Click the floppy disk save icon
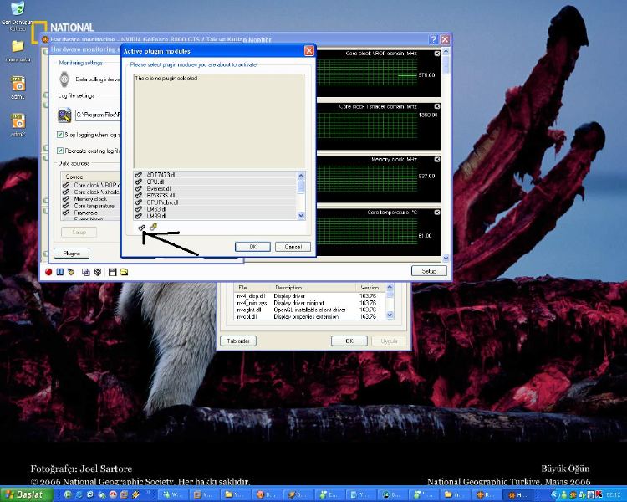The height and width of the screenshot is (502, 627). pos(112,272)
